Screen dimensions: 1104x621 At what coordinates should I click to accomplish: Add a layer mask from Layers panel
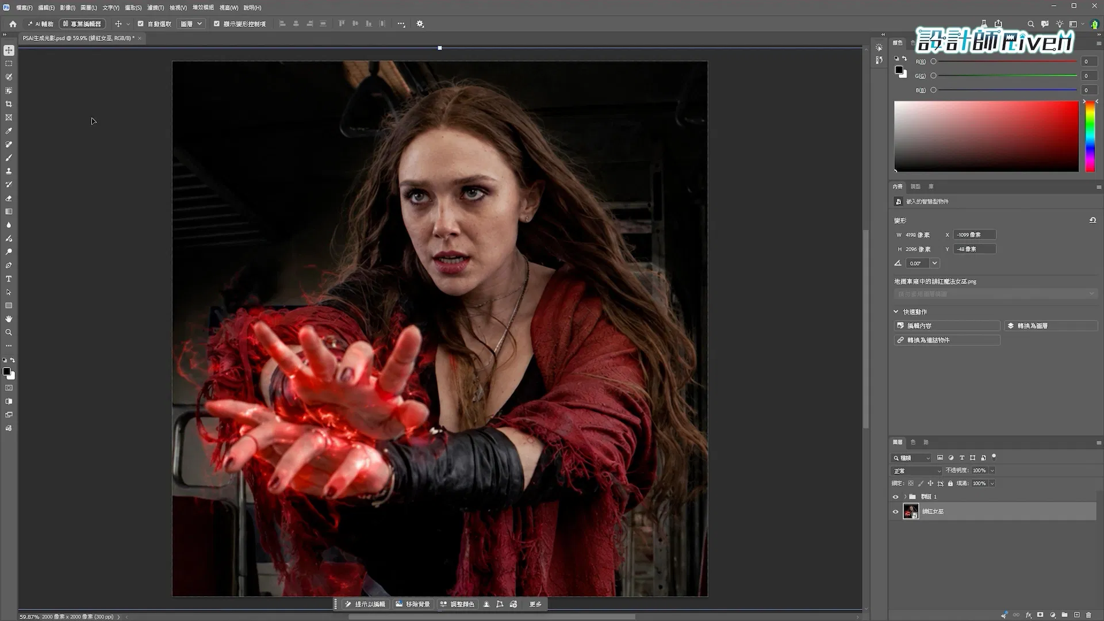[x=1040, y=615]
